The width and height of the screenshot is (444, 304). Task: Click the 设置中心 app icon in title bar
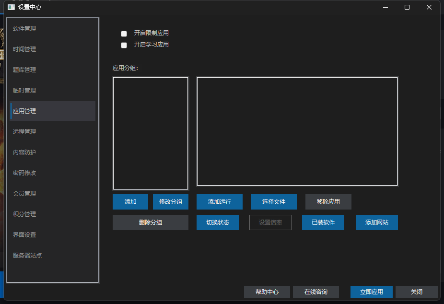click(11, 7)
